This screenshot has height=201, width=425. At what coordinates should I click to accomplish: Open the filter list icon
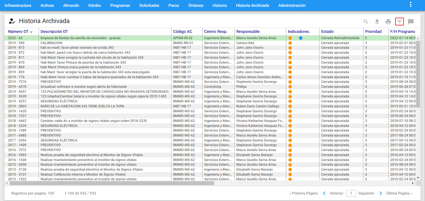tap(399, 21)
